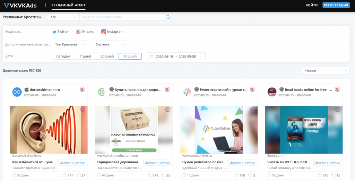Click the www.tutoronline.ru domain text
Screen dimensions: 355x181
click(197, 156)
